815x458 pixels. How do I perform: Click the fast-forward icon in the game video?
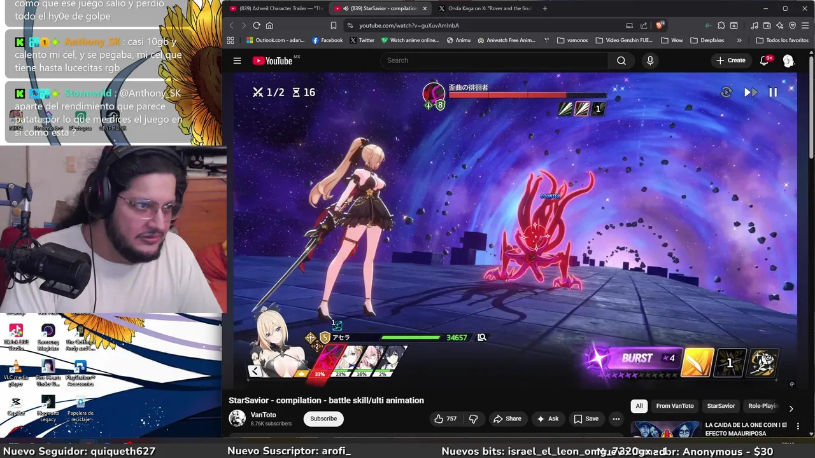point(750,92)
